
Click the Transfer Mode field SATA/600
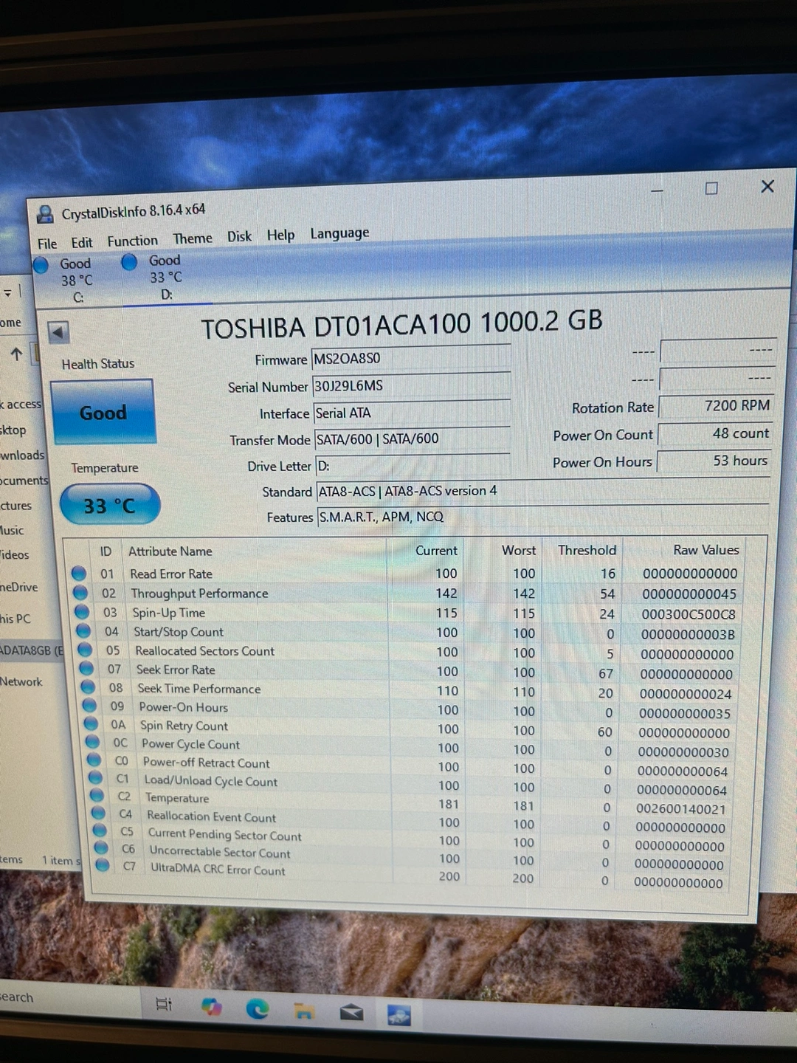[x=413, y=438]
